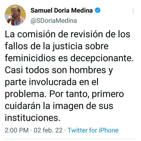Select the word primero in the tweet
Viewport: 141px width, 141px height.
pos(108,94)
